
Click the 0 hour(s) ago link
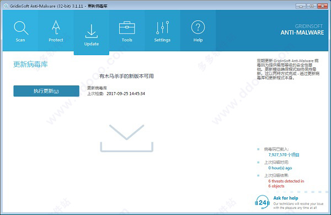280,168
